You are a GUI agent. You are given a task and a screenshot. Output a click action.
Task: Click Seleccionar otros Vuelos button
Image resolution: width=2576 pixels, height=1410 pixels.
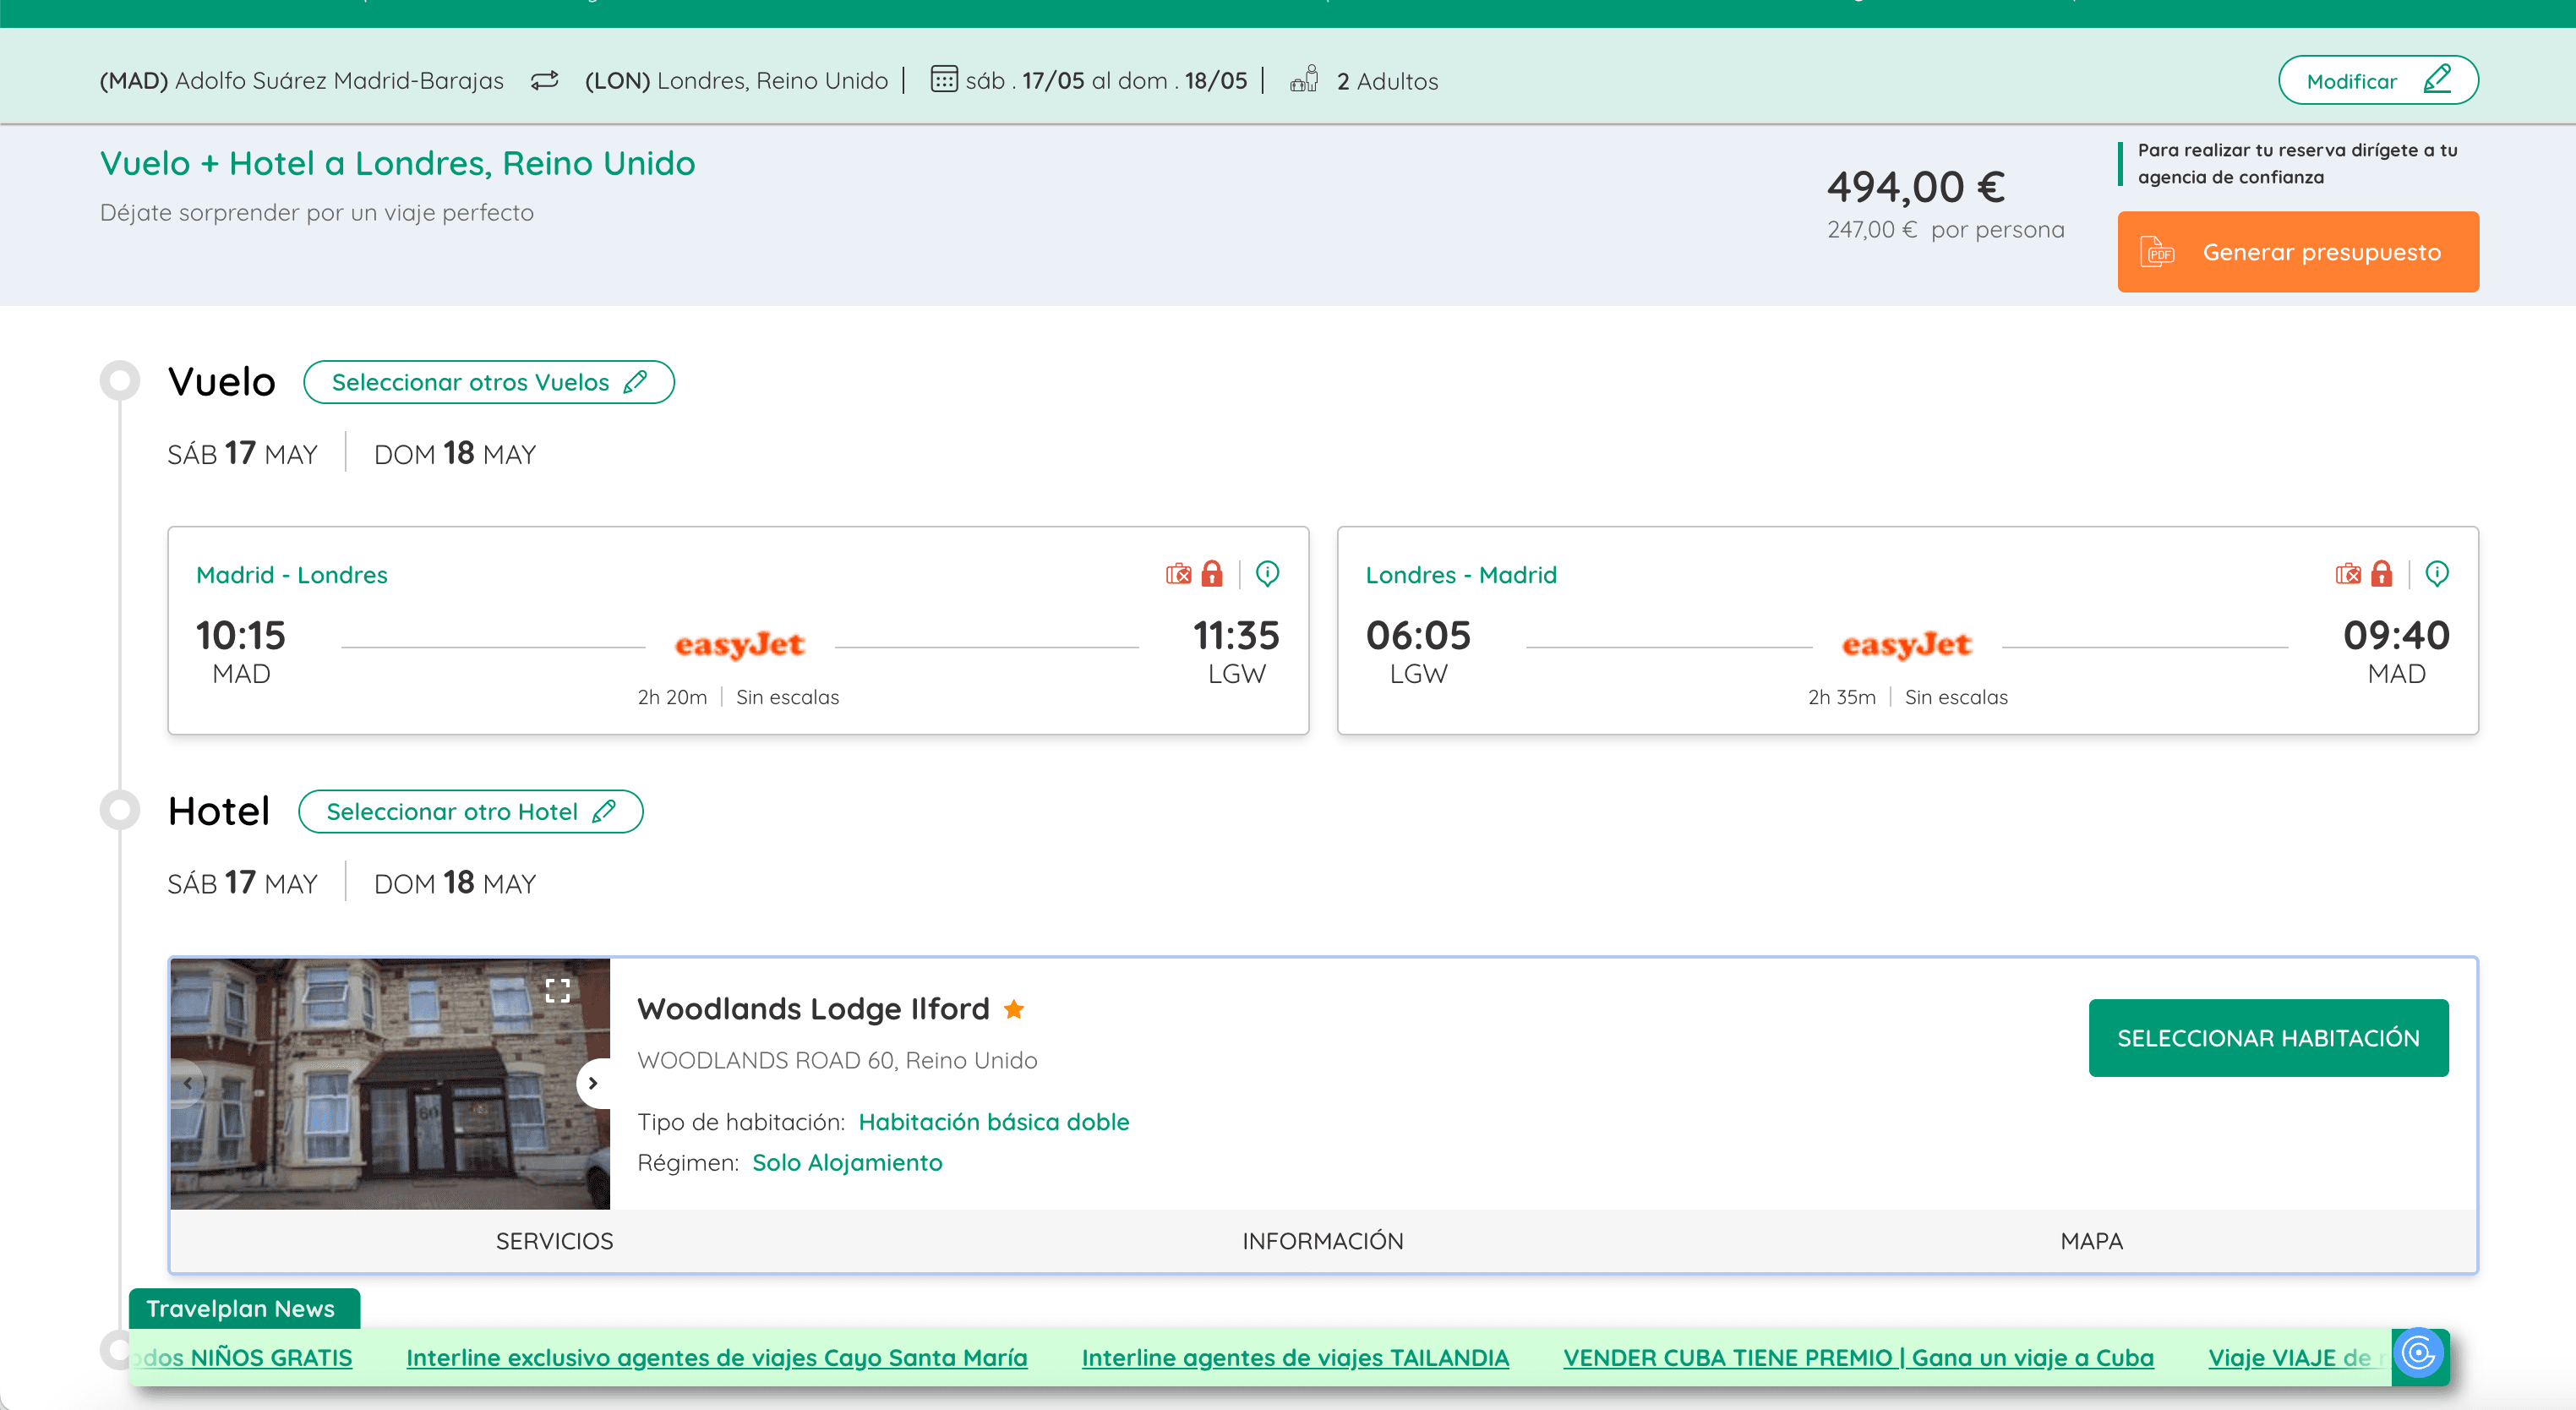(488, 382)
